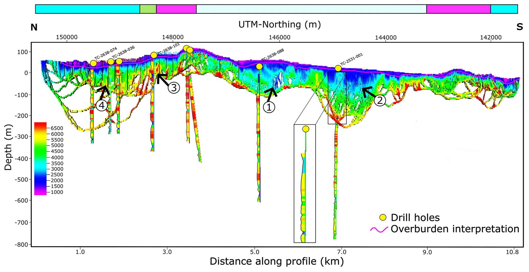Click the N direction label

[34, 27]
